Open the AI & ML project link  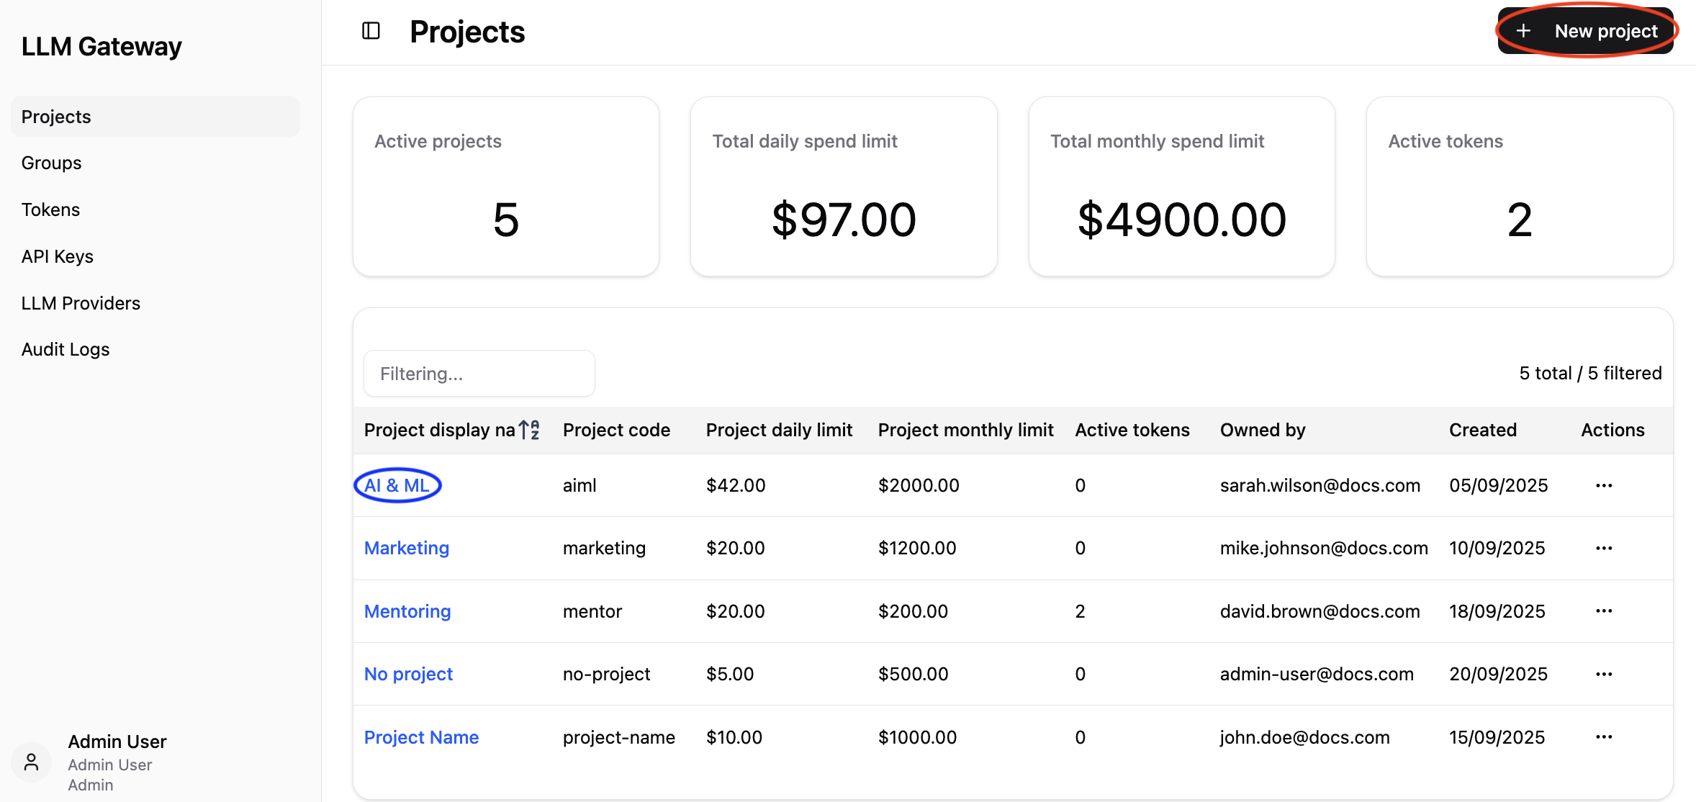click(397, 485)
